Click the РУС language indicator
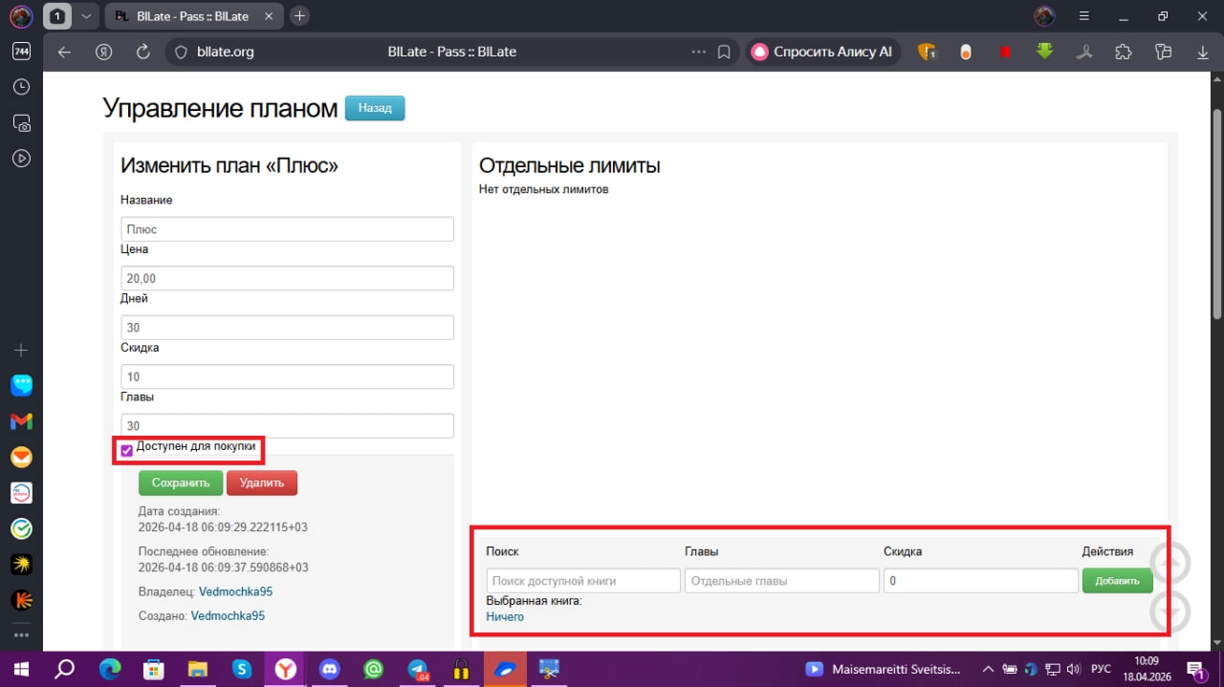 (1101, 669)
